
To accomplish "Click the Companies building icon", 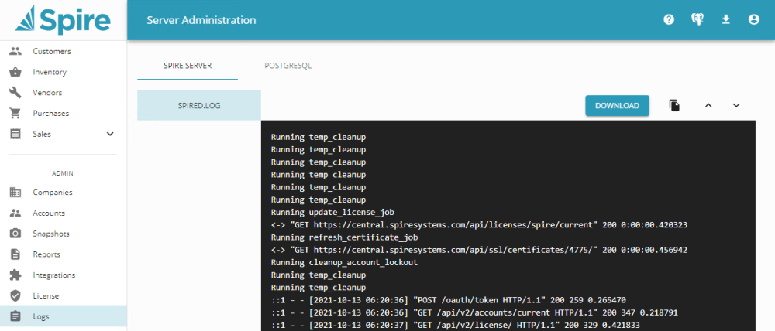I will tap(15, 193).
